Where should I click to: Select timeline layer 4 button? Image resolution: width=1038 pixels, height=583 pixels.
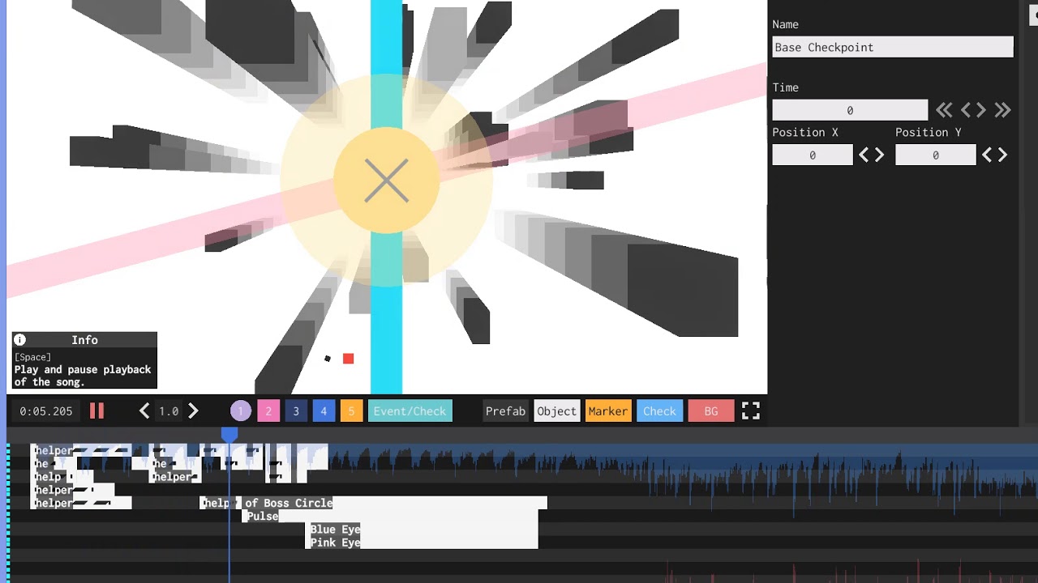324,411
